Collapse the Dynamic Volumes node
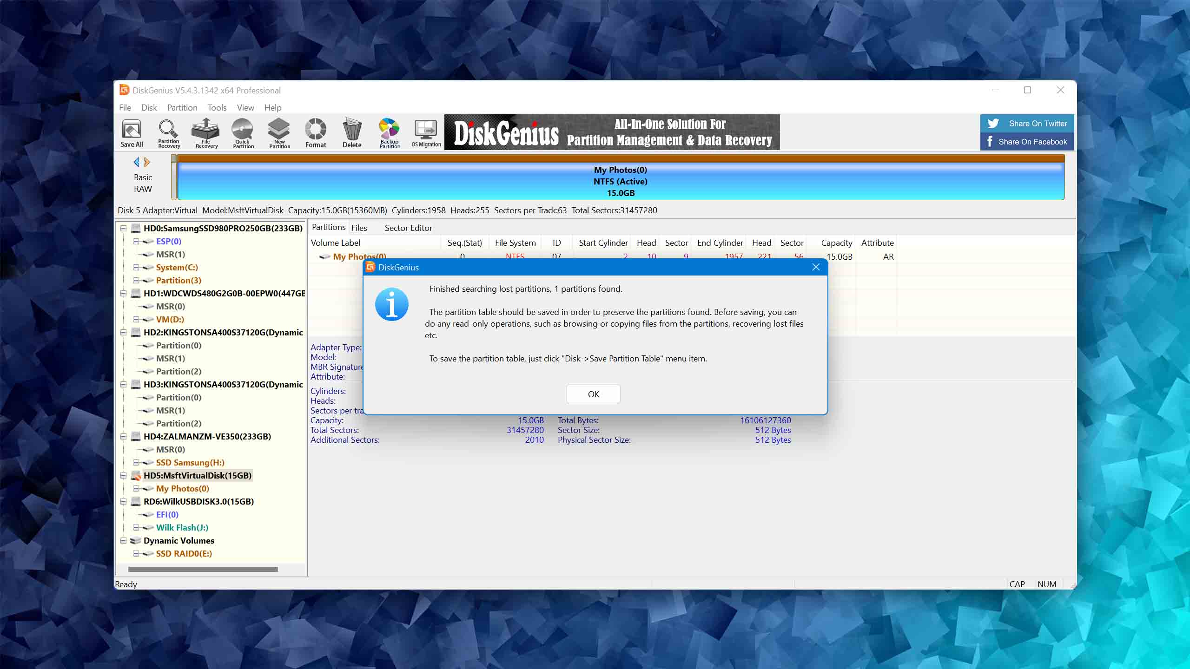1190x669 pixels. [124, 540]
